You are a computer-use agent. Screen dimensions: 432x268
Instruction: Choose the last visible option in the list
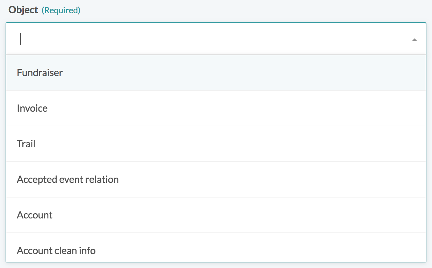pyautogui.click(x=216, y=250)
